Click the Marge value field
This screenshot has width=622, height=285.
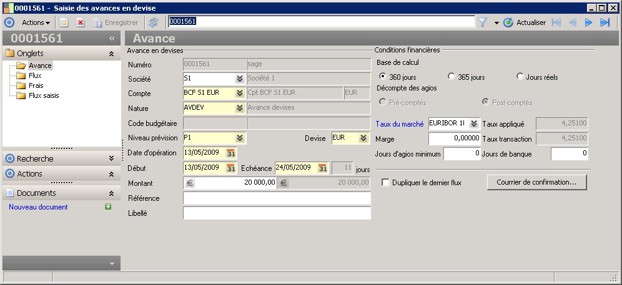click(455, 138)
